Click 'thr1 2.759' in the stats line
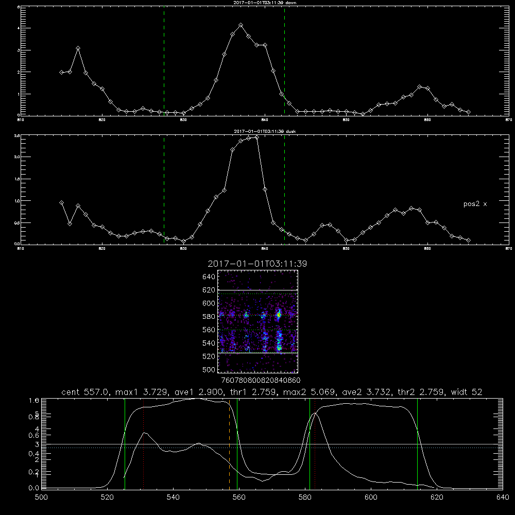This screenshot has width=515, height=515. tap(253, 392)
